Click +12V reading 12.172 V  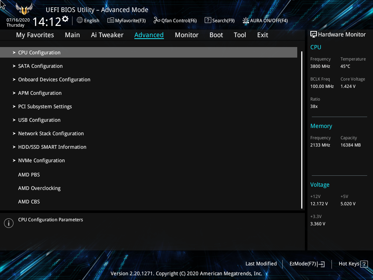click(x=319, y=204)
